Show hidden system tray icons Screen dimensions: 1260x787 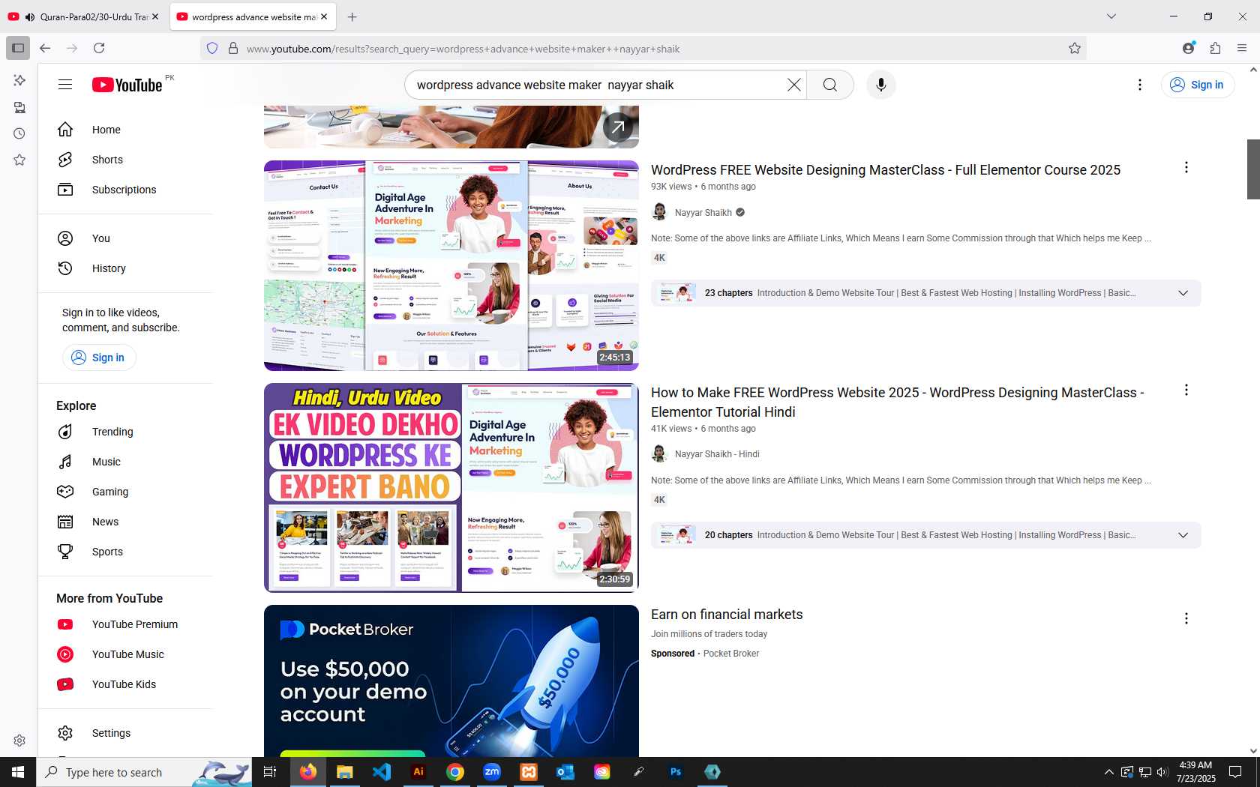pos(1108,772)
